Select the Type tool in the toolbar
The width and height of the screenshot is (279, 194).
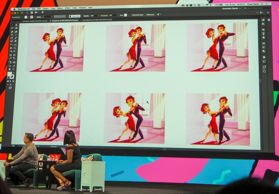[x=12, y=35]
